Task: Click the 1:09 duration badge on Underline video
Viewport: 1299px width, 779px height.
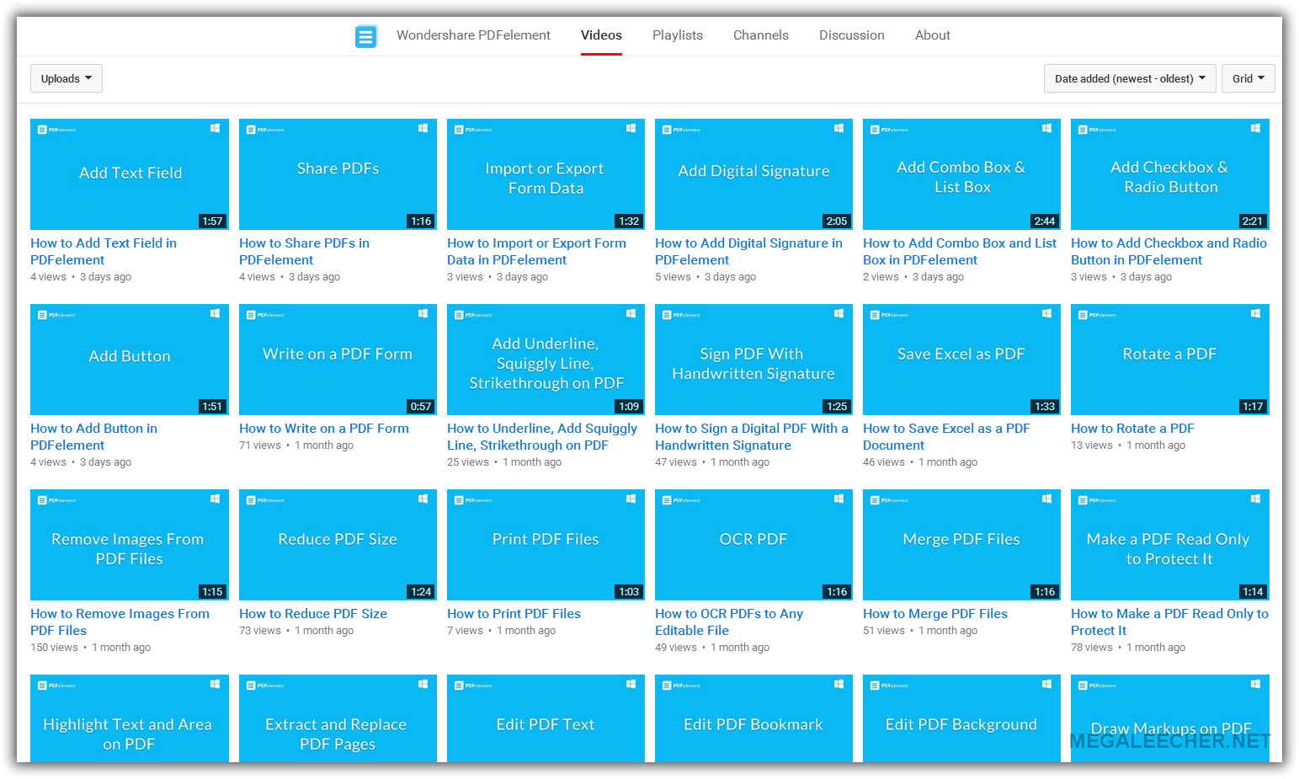Action: (x=629, y=406)
